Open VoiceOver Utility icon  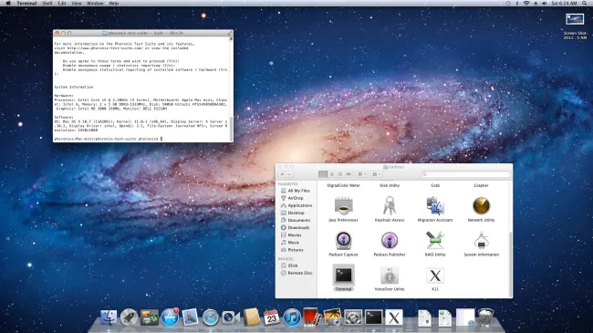coord(390,276)
